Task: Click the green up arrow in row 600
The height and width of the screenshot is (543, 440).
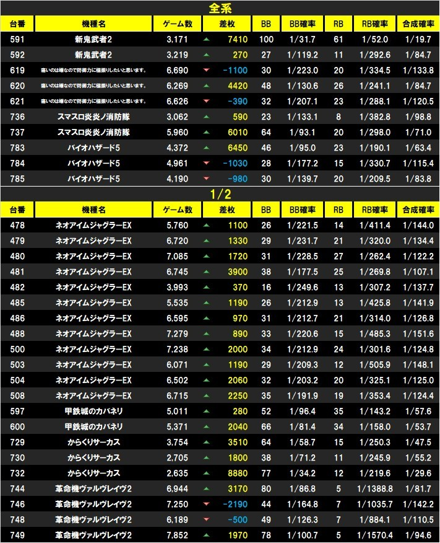Action: pos(206,426)
